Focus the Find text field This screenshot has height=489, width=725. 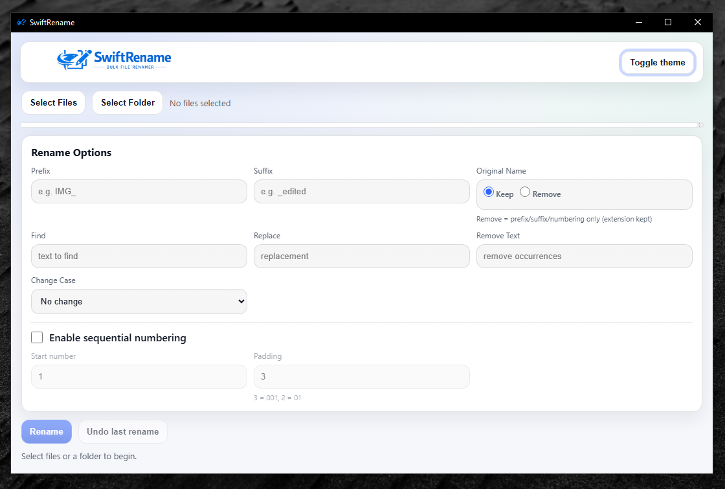tap(139, 256)
